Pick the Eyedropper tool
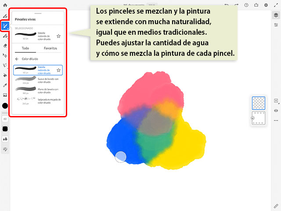This screenshot has width=281, height=211. point(5,85)
